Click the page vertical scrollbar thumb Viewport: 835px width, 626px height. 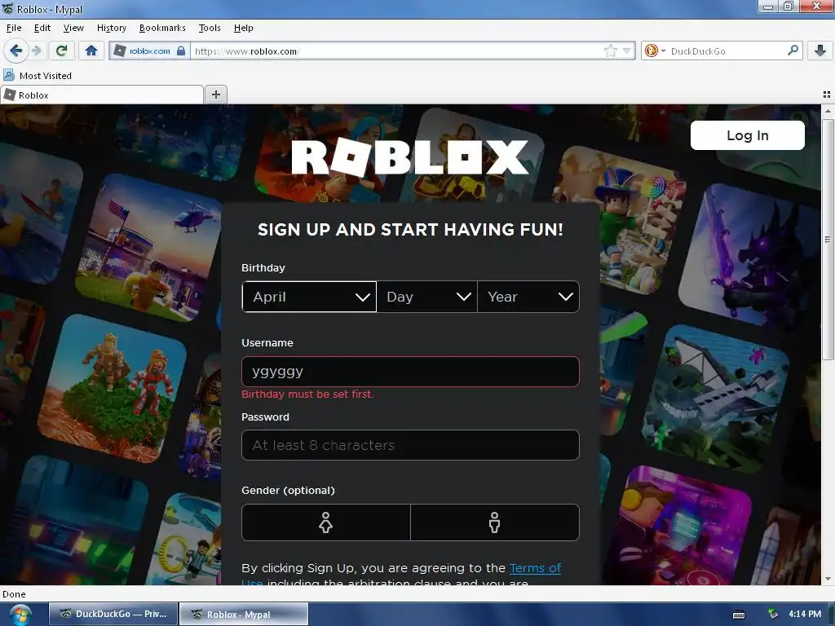pos(828,240)
